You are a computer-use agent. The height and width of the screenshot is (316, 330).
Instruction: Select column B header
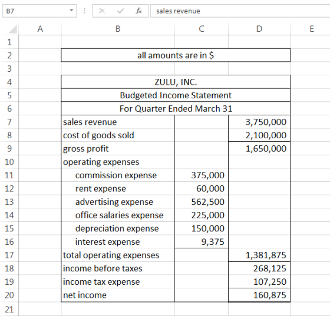coord(118,29)
